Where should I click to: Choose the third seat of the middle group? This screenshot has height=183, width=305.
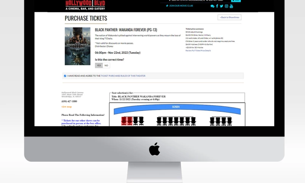(170, 121)
